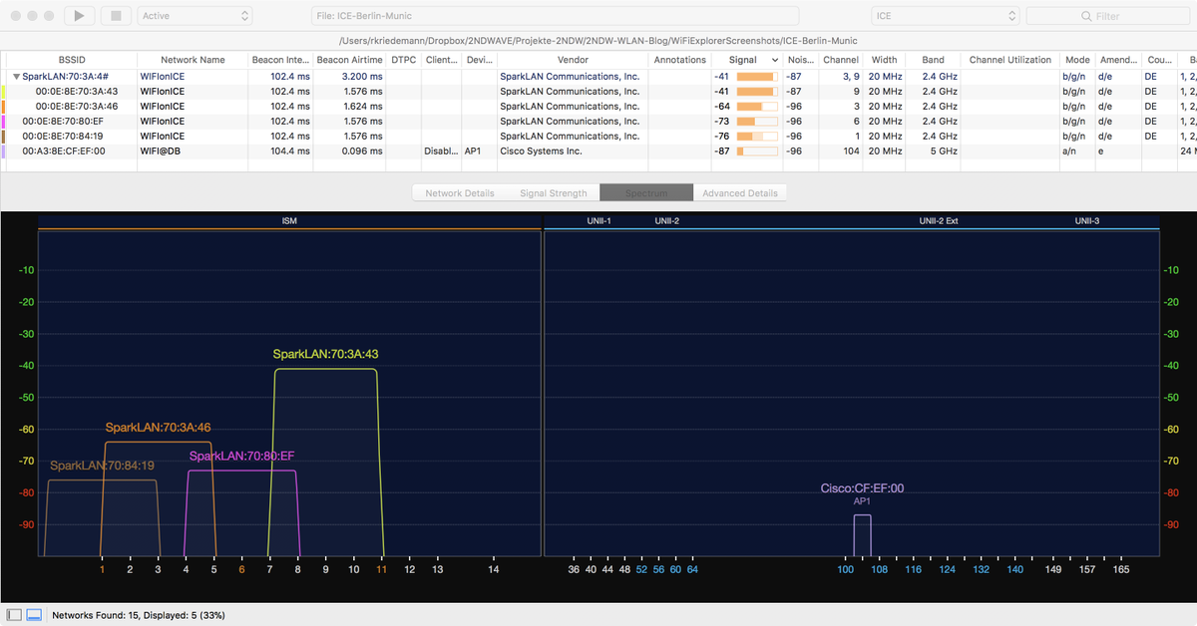Click channel 11 on the ISM axis
The image size is (1197, 626).
[381, 569]
